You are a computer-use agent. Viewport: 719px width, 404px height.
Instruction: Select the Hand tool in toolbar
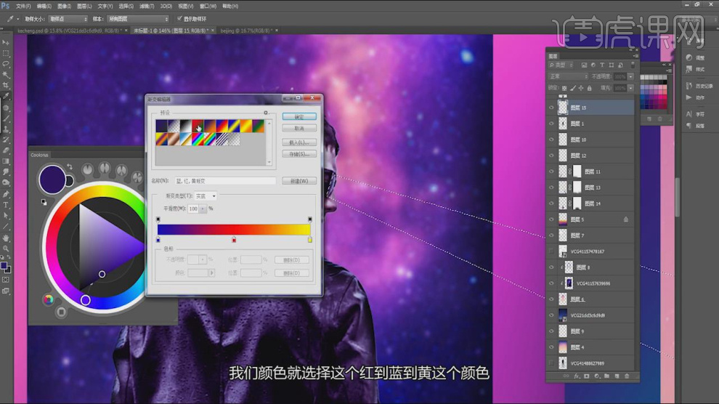point(6,238)
